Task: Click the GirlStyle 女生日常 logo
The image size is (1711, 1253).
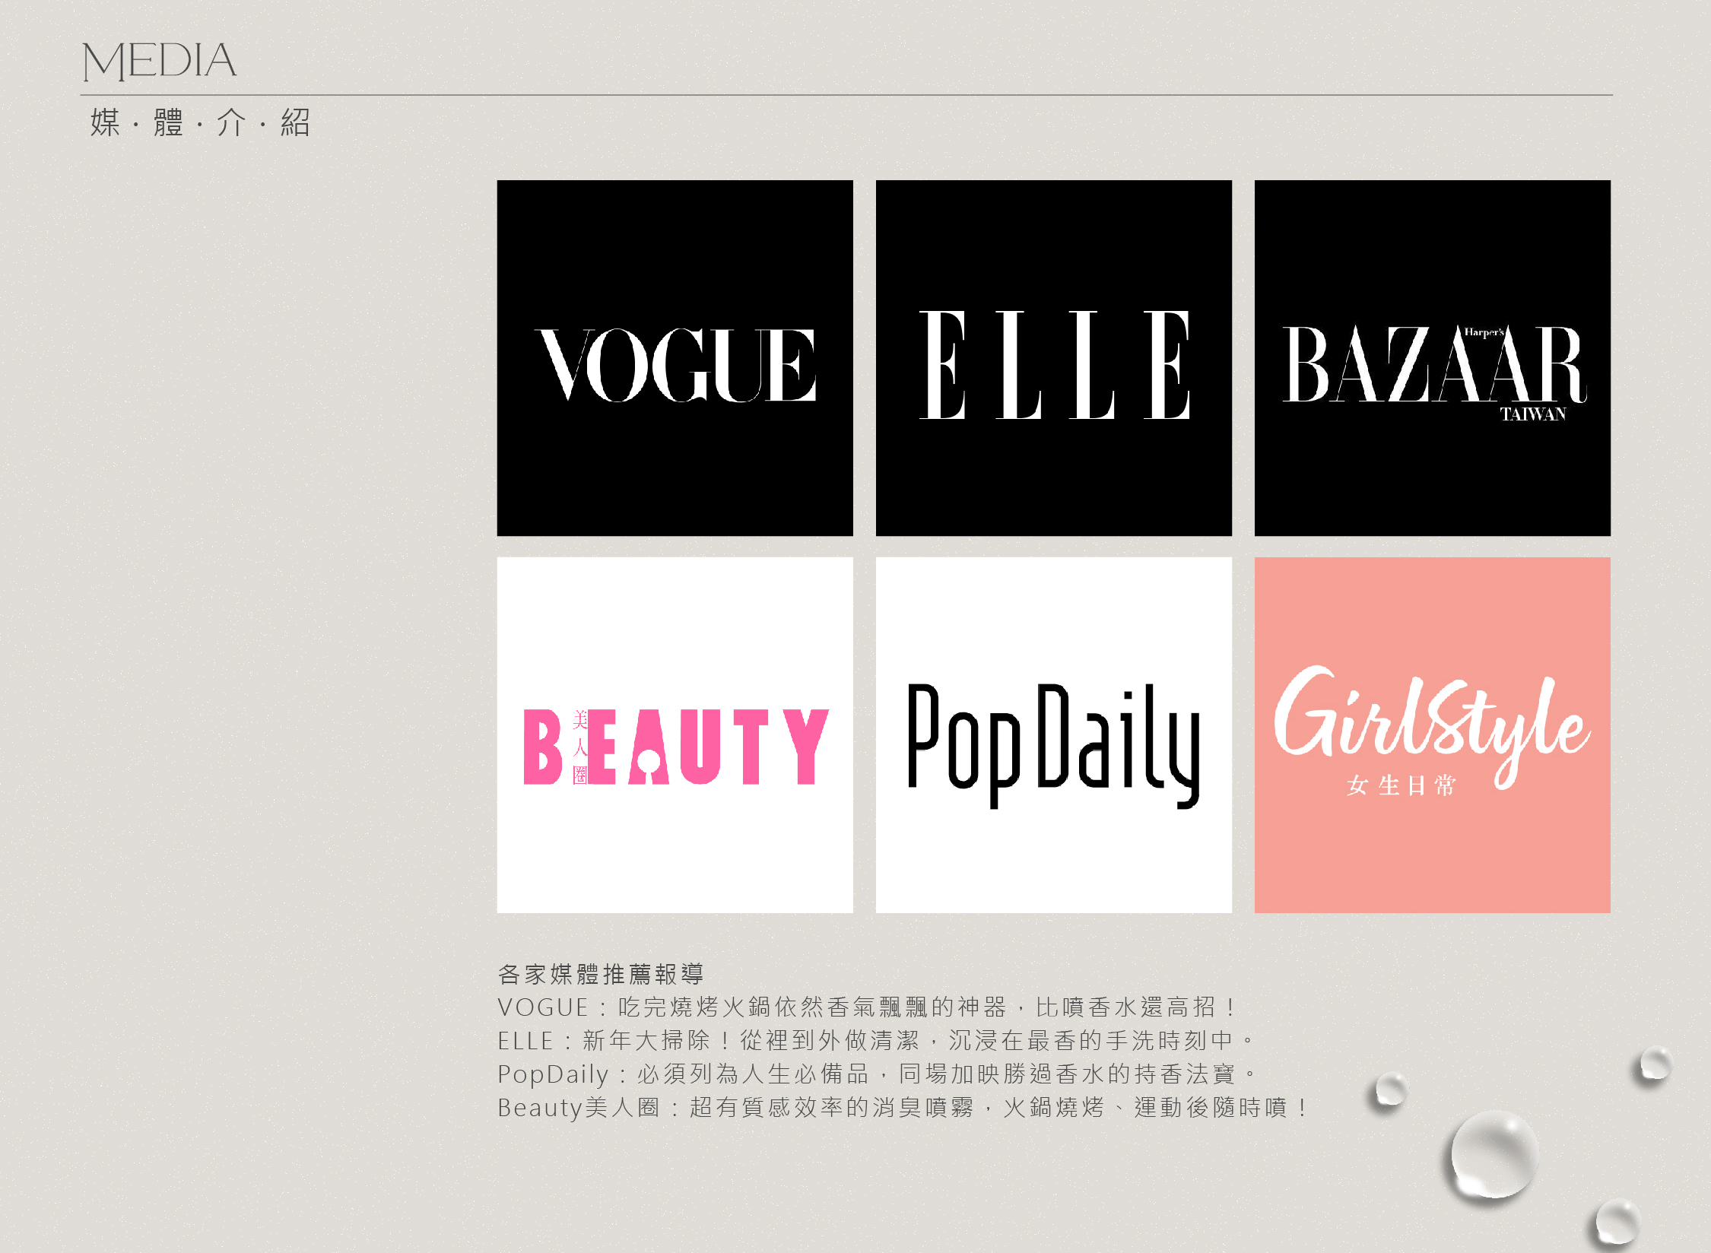Action: point(1432,726)
